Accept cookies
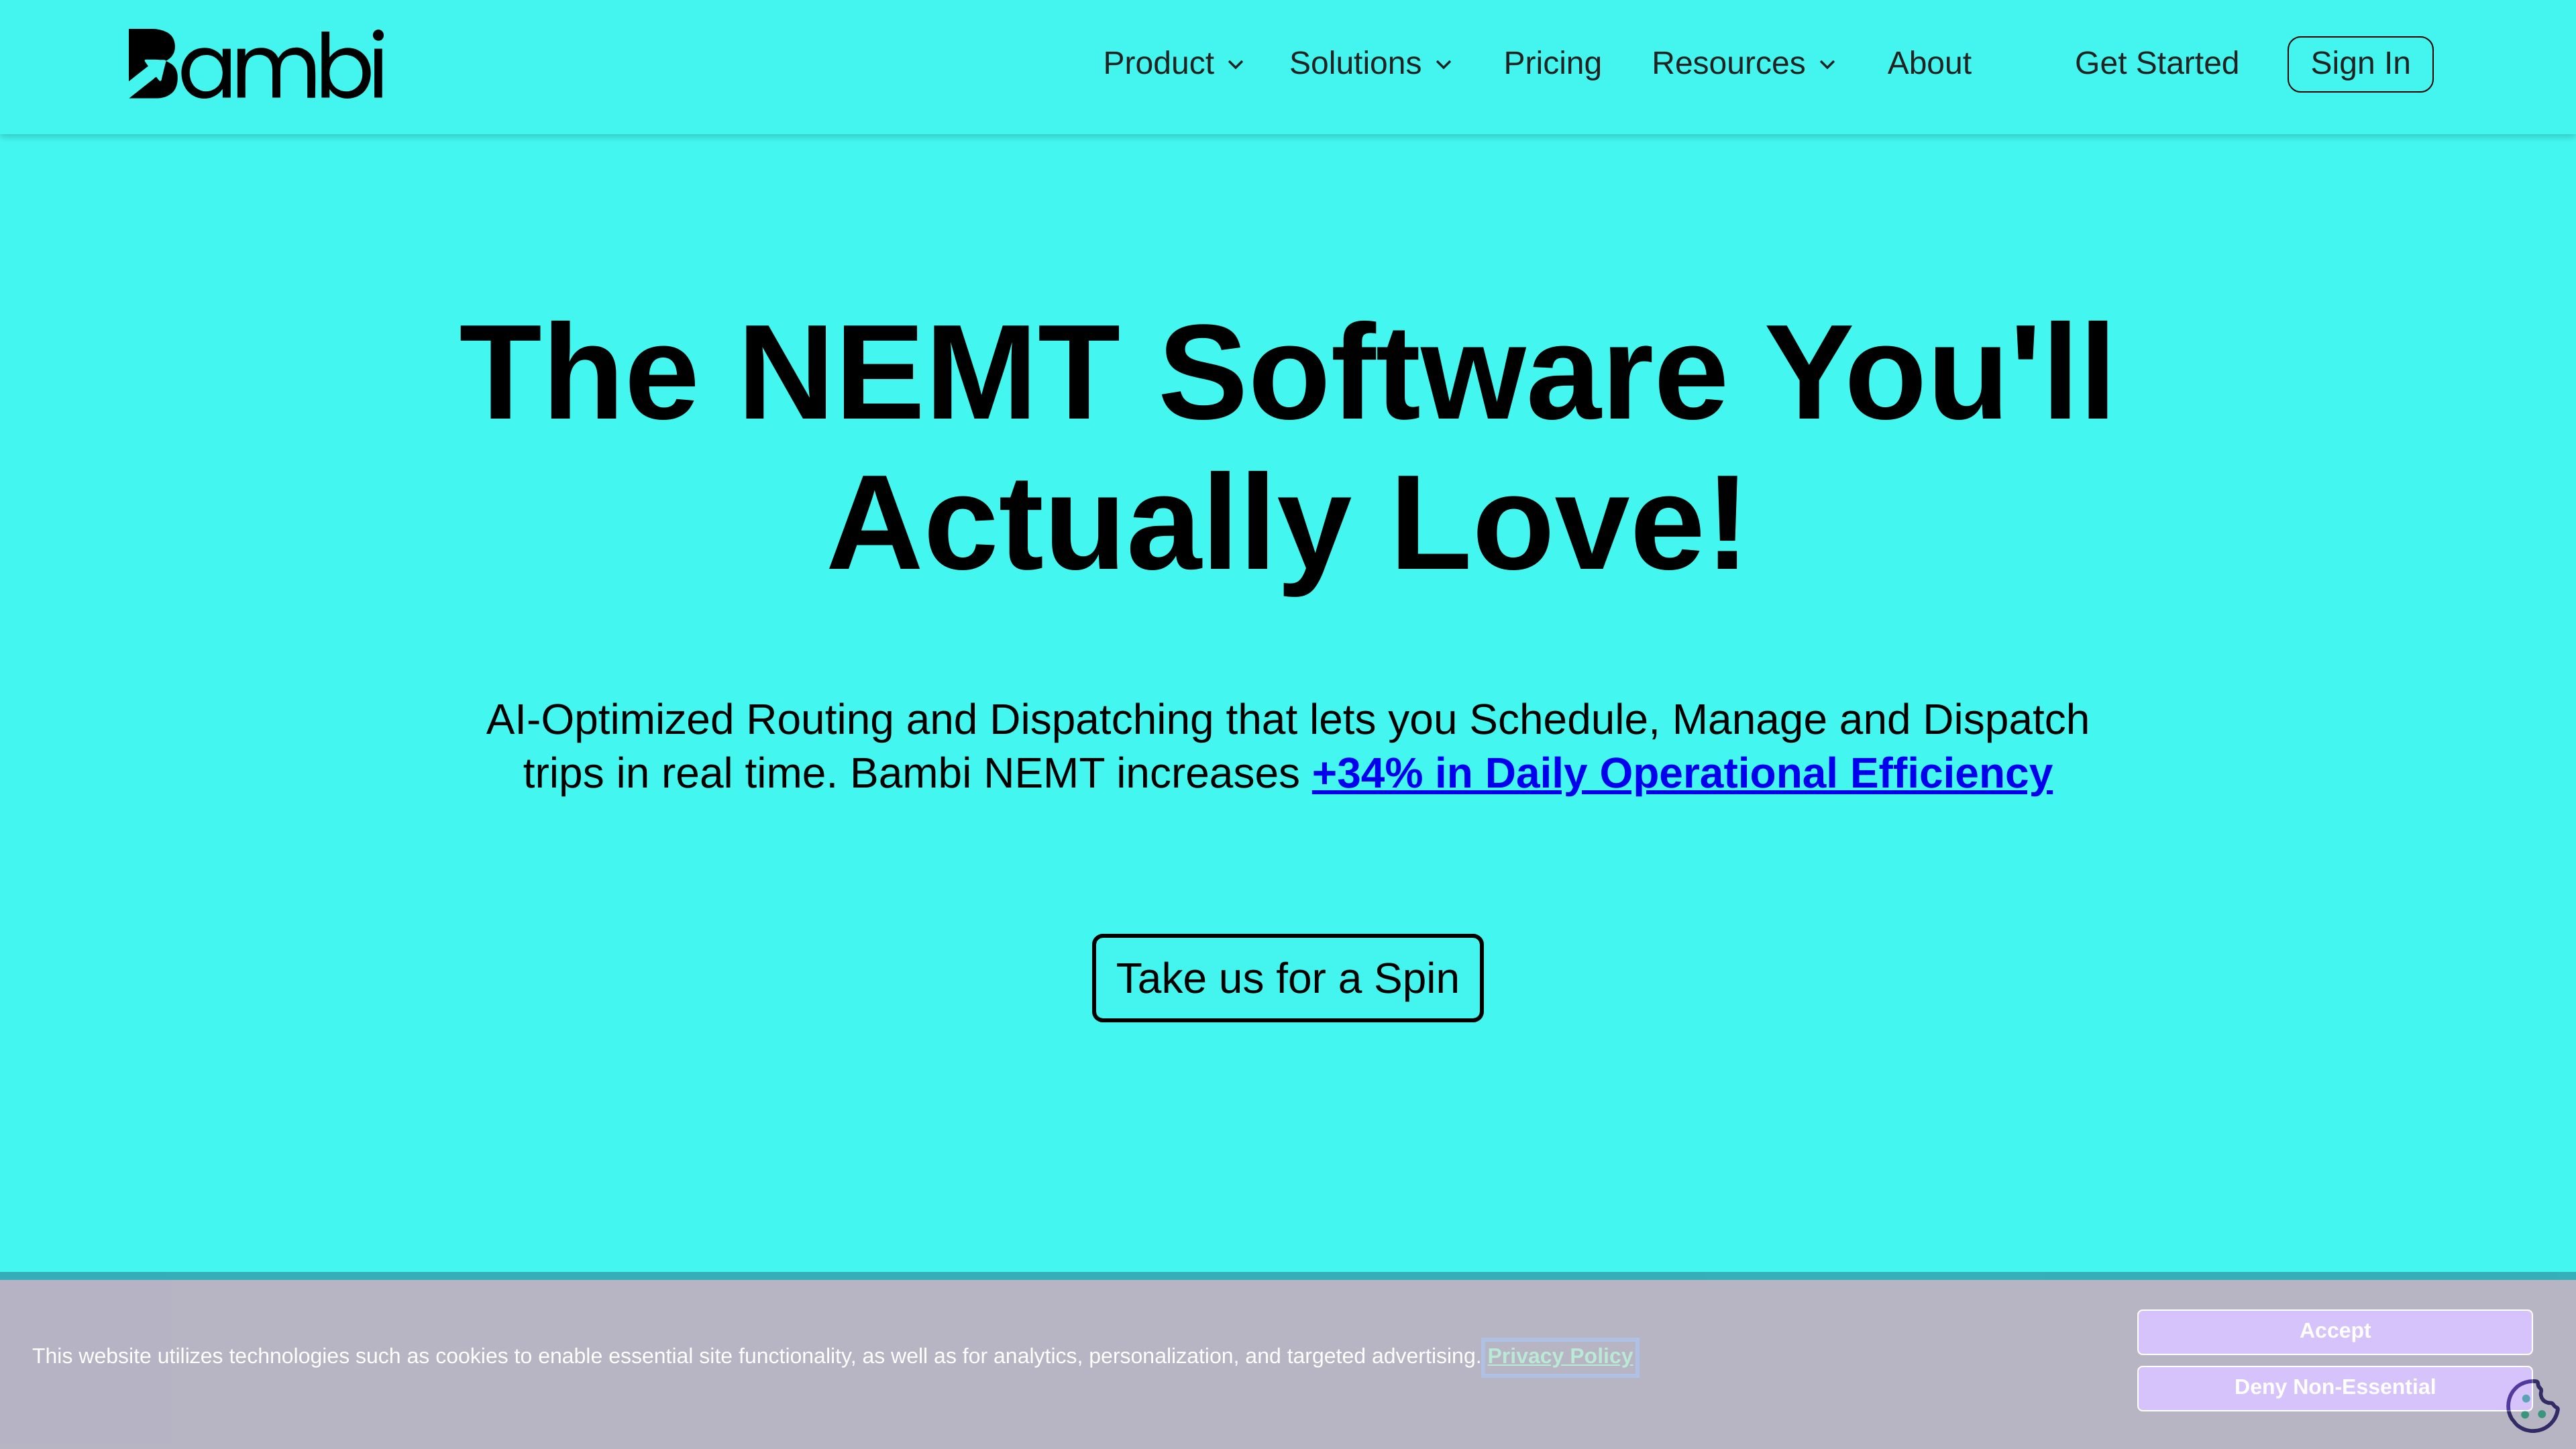The width and height of the screenshot is (2576, 1449). pyautogui.click(x=2334, y=1331)
